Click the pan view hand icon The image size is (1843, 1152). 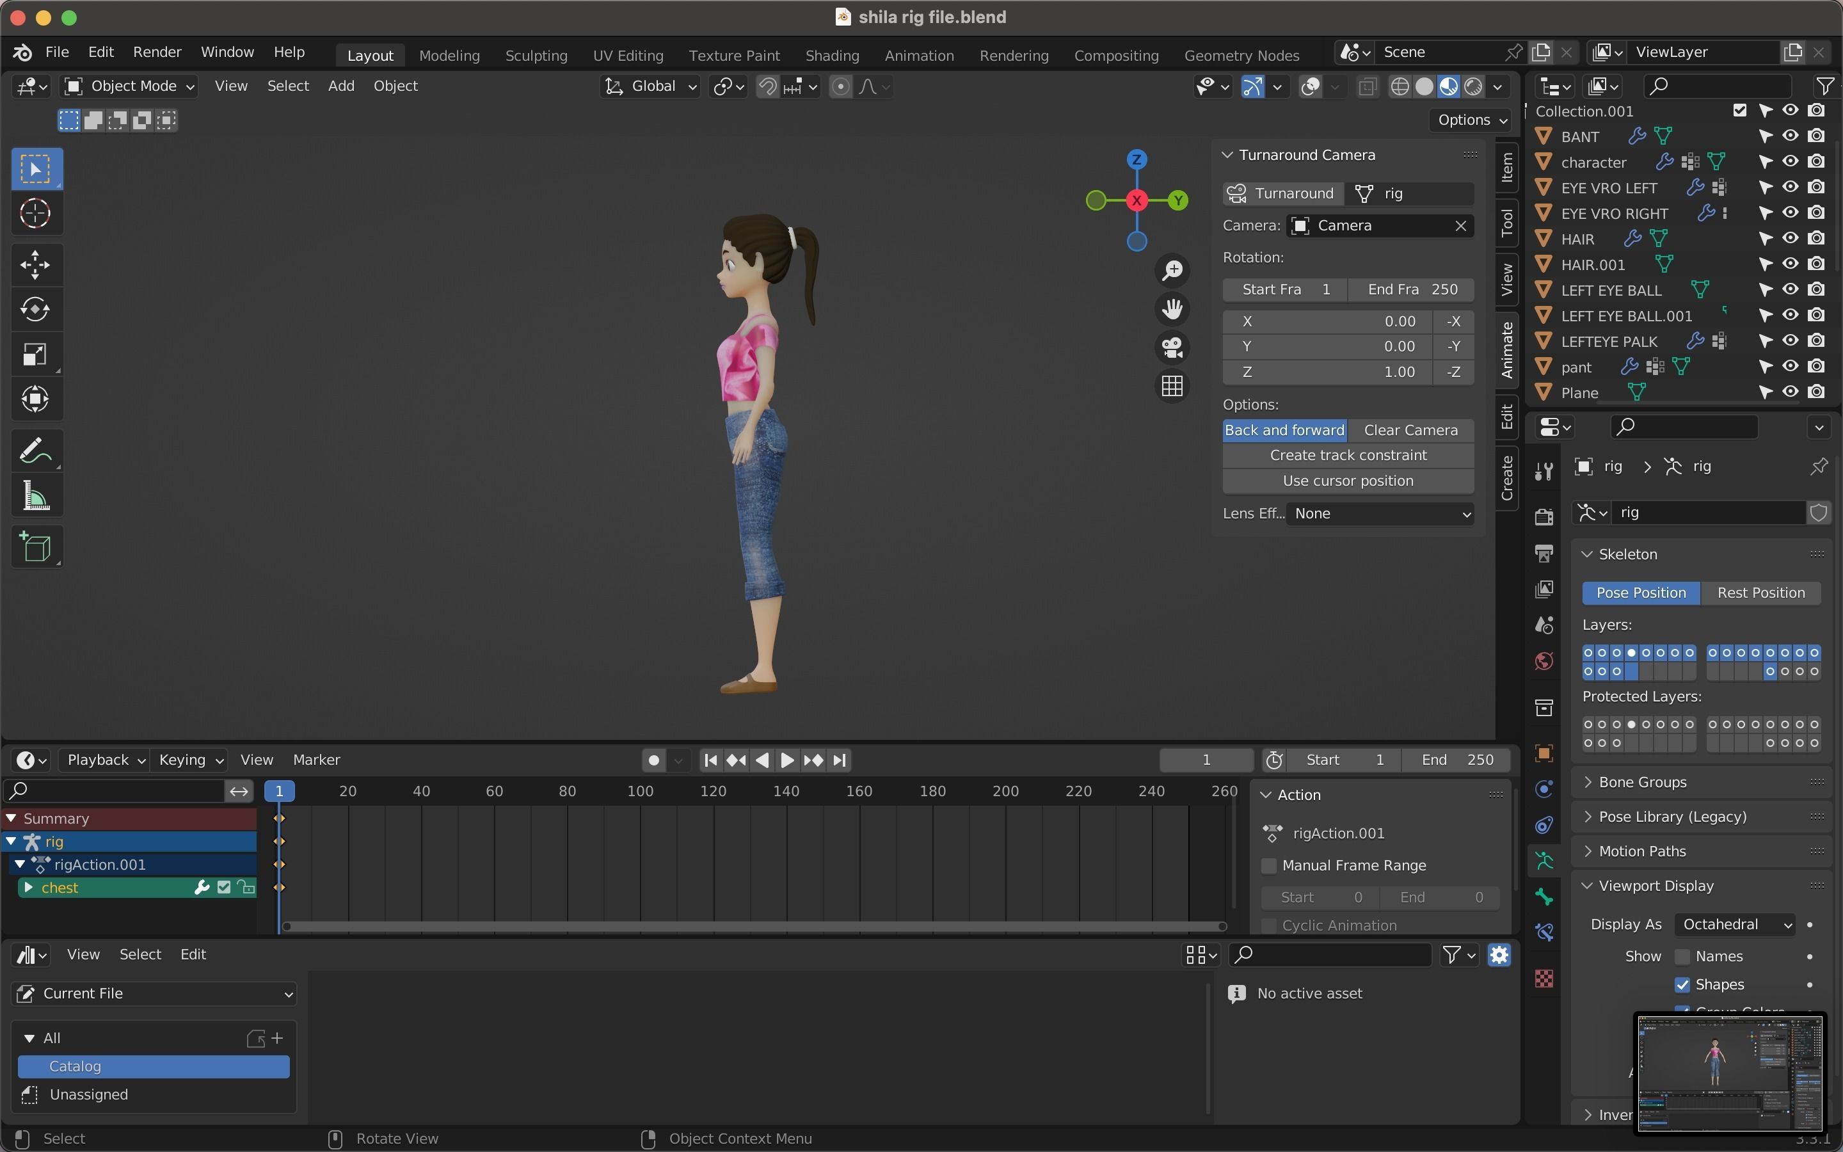1172,309
